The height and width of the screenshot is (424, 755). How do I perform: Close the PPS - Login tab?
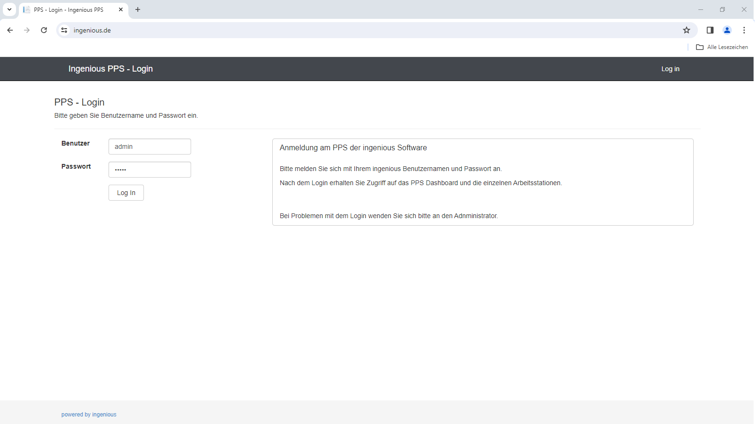(121, 9)
